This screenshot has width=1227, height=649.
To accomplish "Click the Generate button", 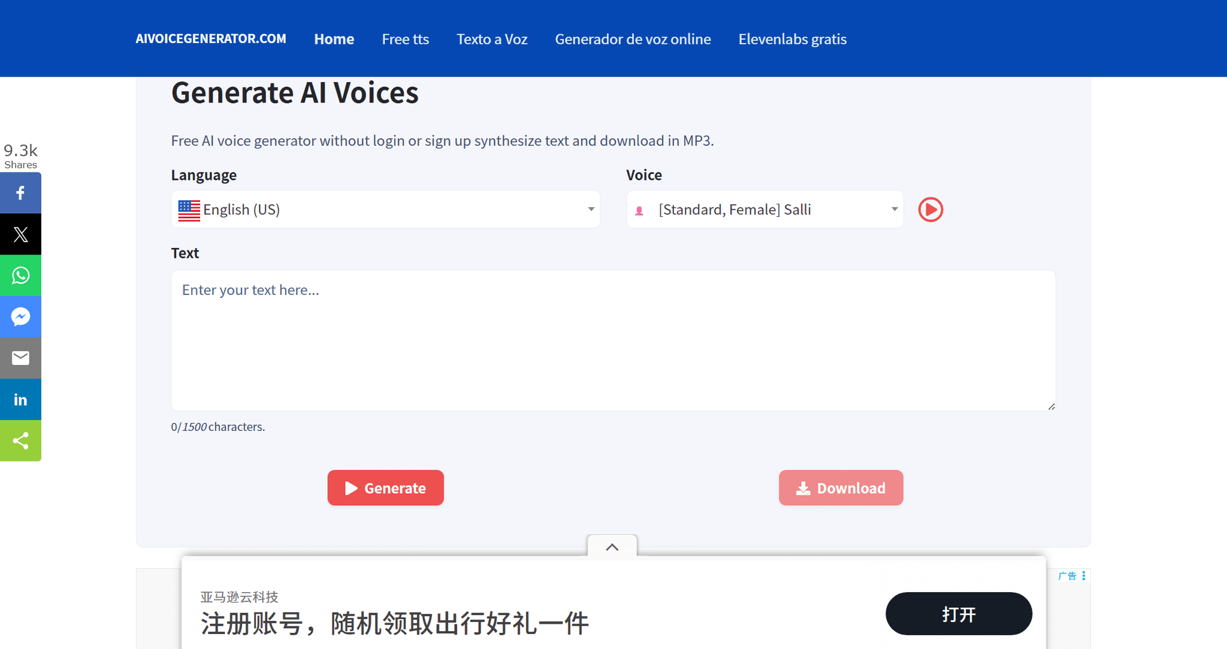I will 385,488.
